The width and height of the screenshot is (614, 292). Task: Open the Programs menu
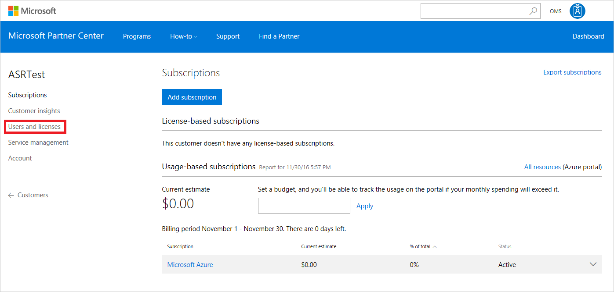click(x=137, y=36)
